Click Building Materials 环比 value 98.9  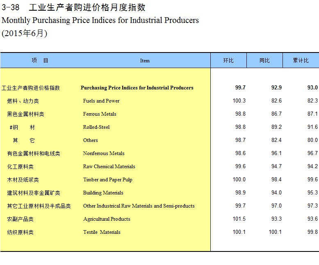coord(240,192)
